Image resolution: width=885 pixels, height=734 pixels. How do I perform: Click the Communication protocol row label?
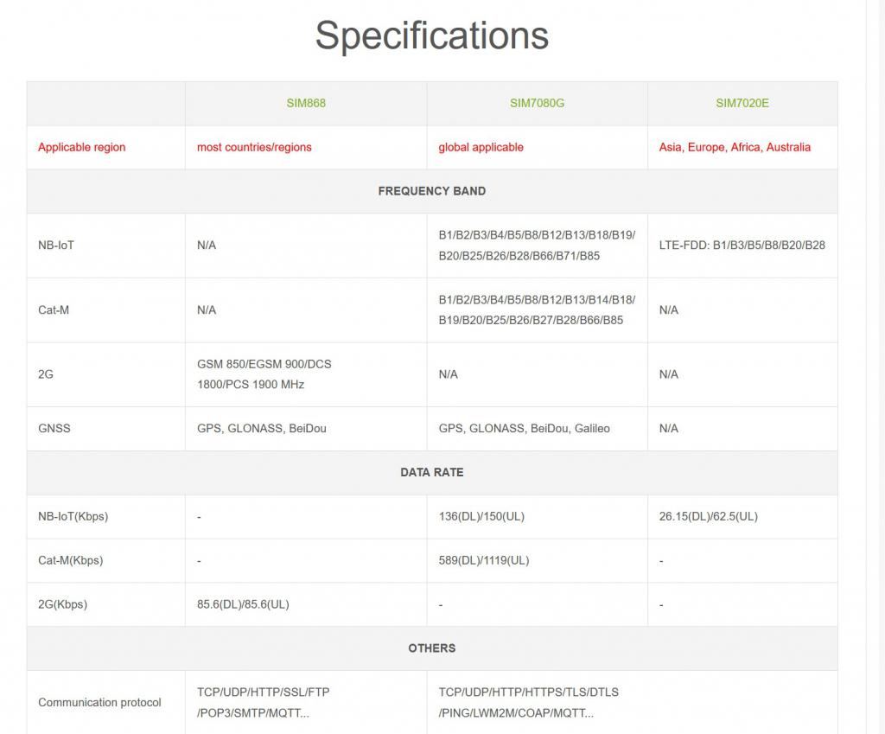tap(99, 702)
